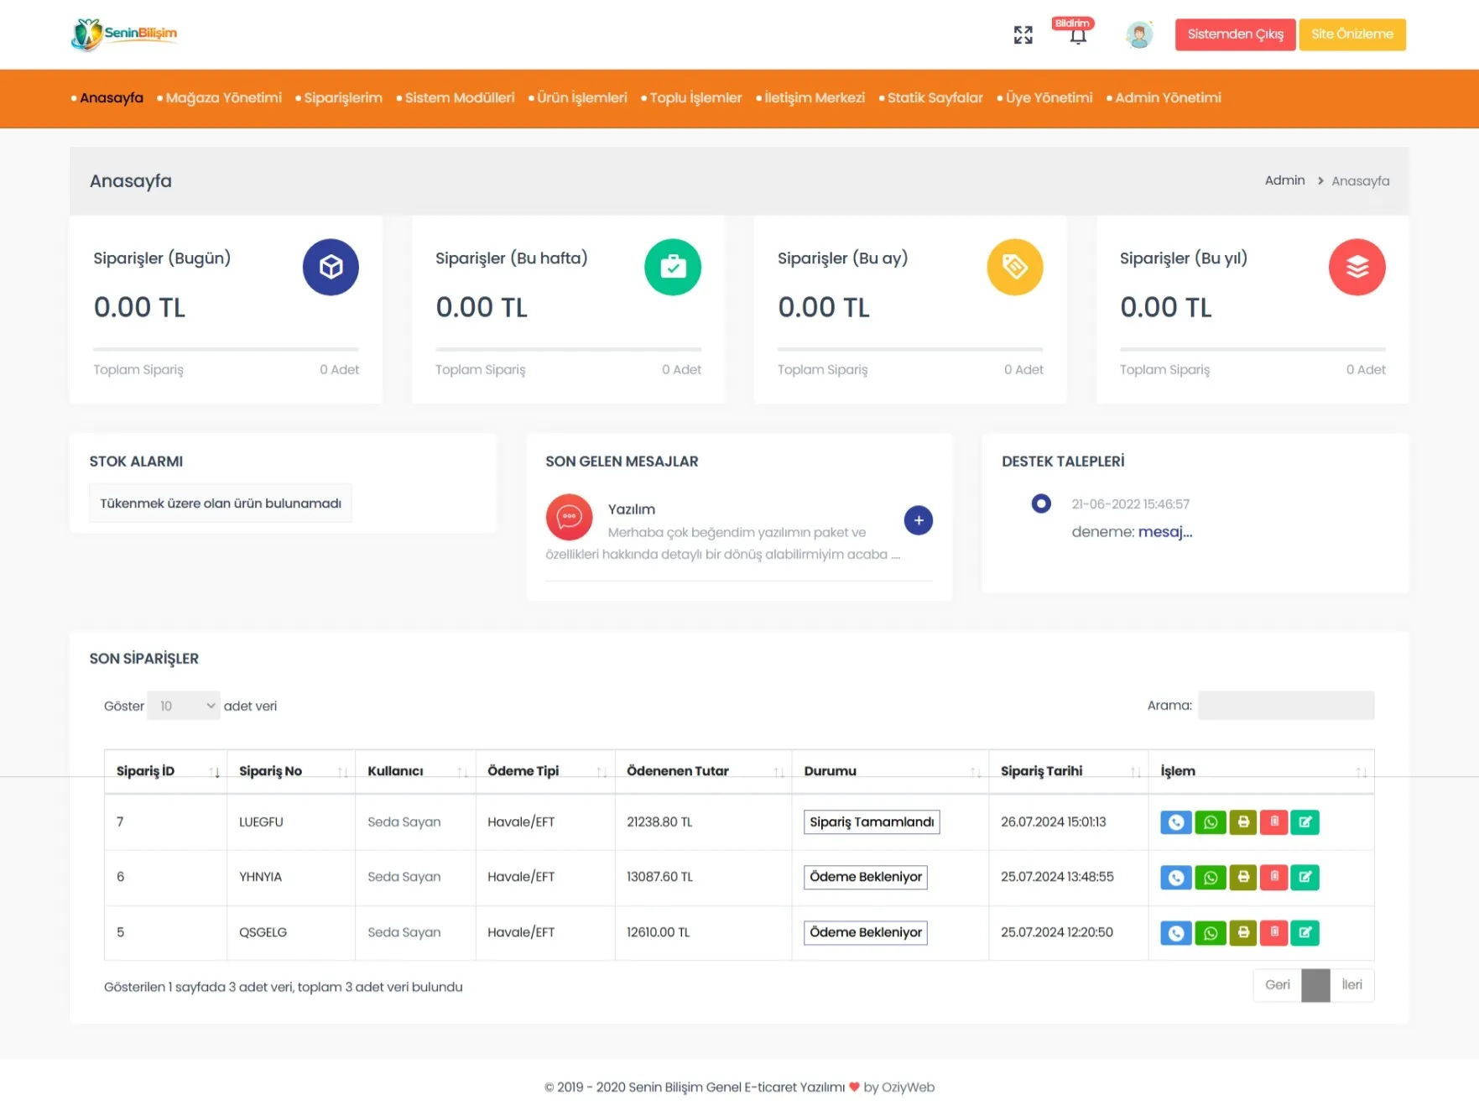
Task: Click the Arama search field
Action: coord(1285,706)
